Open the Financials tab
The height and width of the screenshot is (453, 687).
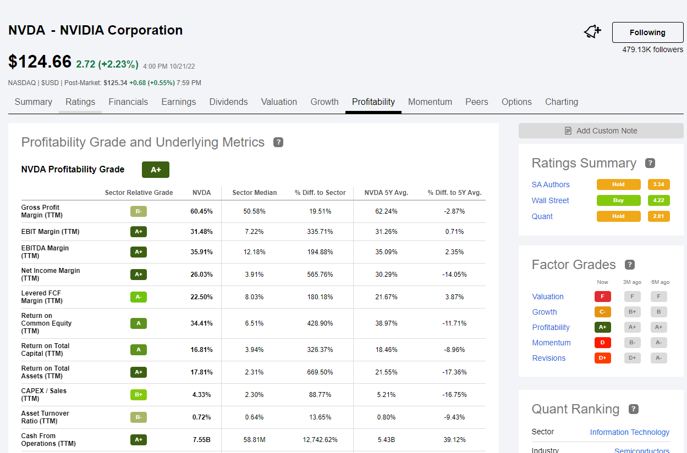click(x=128, y=102)
